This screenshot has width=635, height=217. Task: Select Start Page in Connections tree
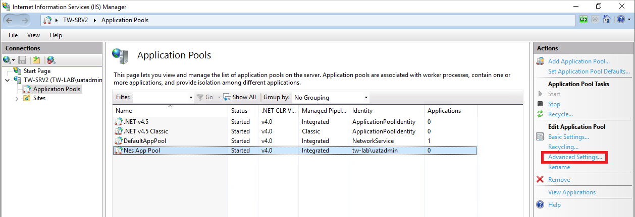[x=37, y=71]
